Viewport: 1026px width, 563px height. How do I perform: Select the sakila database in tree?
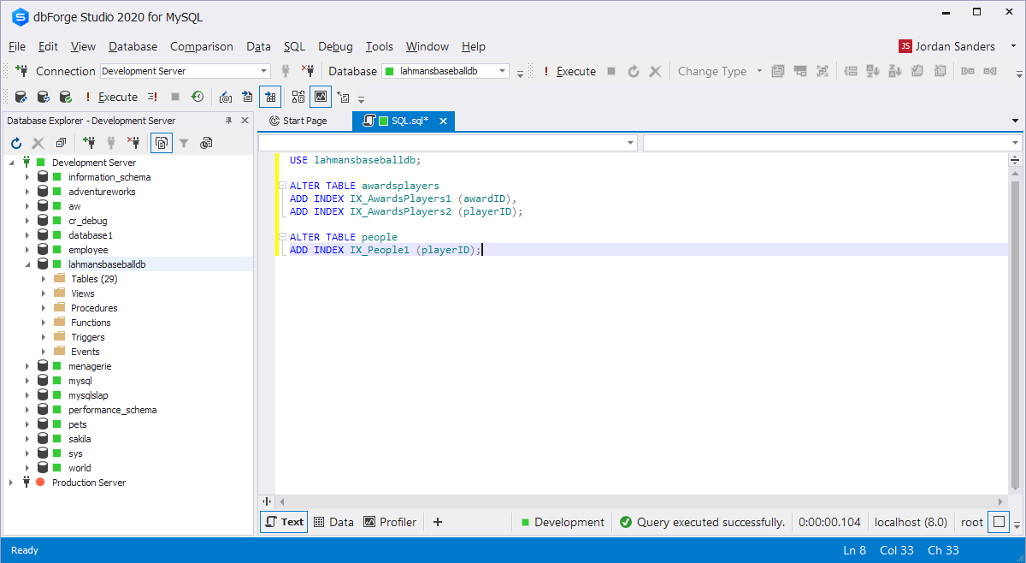pos(80,439)
